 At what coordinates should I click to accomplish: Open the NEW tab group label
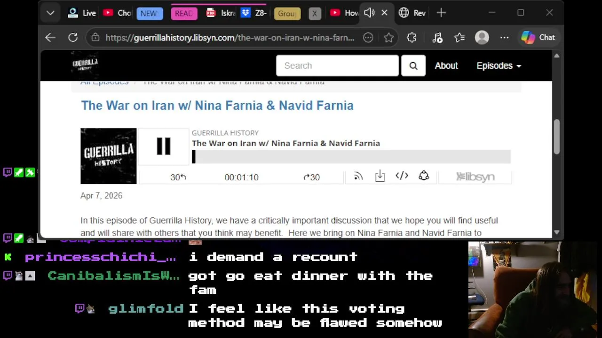pos(150,14)
